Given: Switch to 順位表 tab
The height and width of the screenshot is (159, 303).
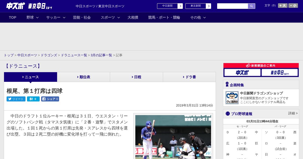Looking at the screenshot, I should click(x=84, y=77).
